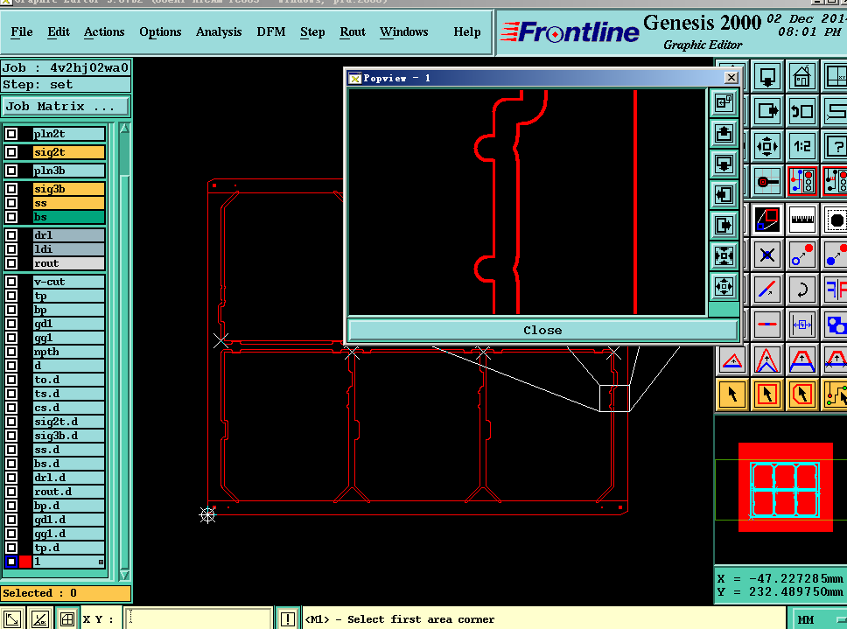Viewport: 847px width, 629px height.
Task: Click the red-blue trapezoid A edit icon
Action: 801,360
